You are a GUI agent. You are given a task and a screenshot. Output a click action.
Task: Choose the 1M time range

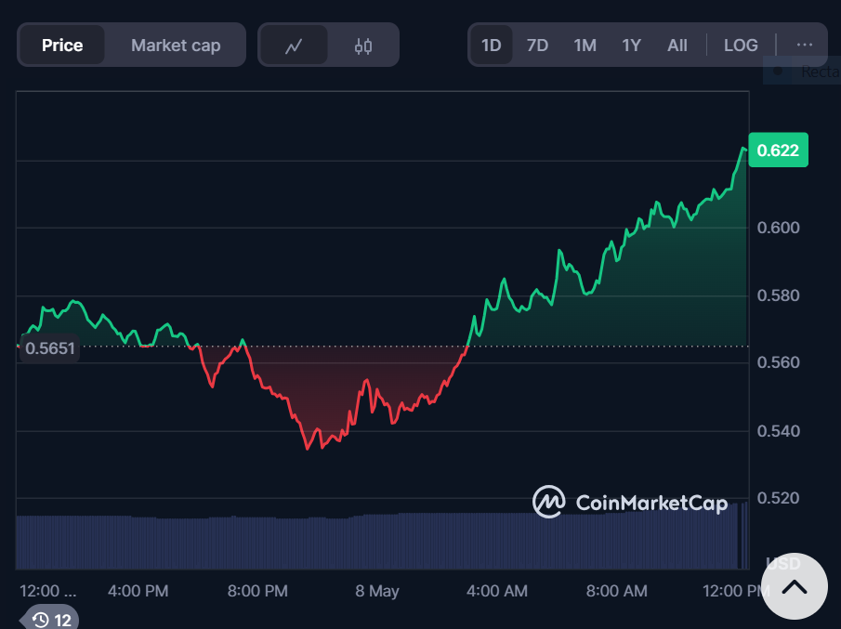(x=585, y=45)
